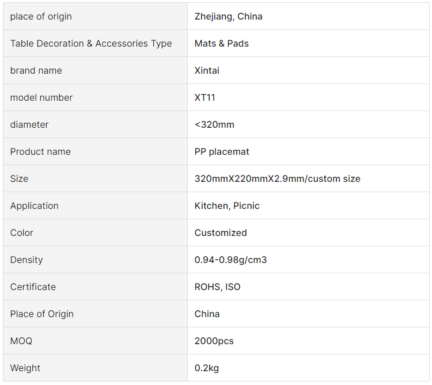This screenshot has width=432, height=385.
Task: Click the 'diameter' row label
Action: 29,125
